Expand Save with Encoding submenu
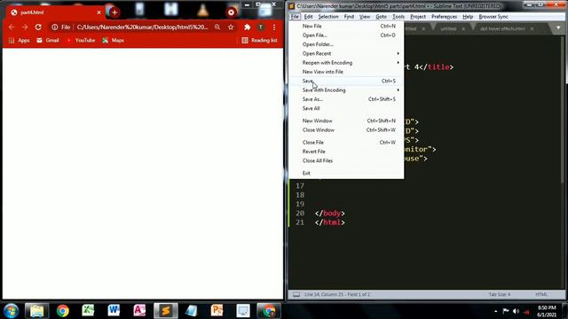This screenshot has height=319, width=568. pyautogui.click(x=346, y=90)
